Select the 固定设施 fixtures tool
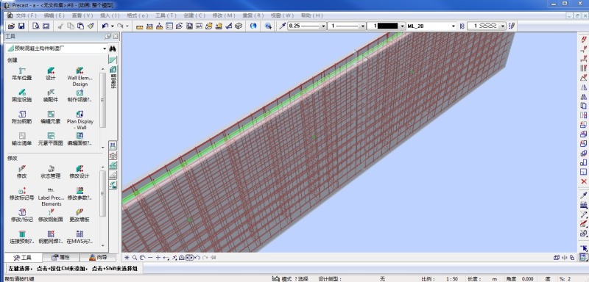The height and width of the screenshot is (282, 589). (22, 95)
